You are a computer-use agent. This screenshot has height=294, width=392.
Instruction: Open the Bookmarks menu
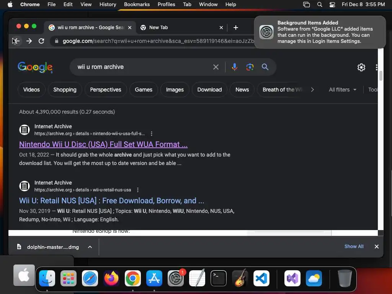[x=137, y=5]
